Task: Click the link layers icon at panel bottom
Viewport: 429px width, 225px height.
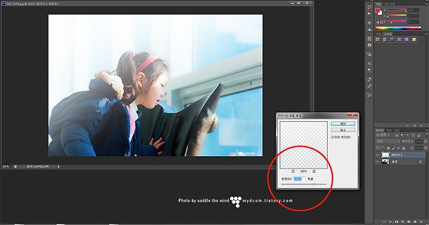Action: coord(384,221)
